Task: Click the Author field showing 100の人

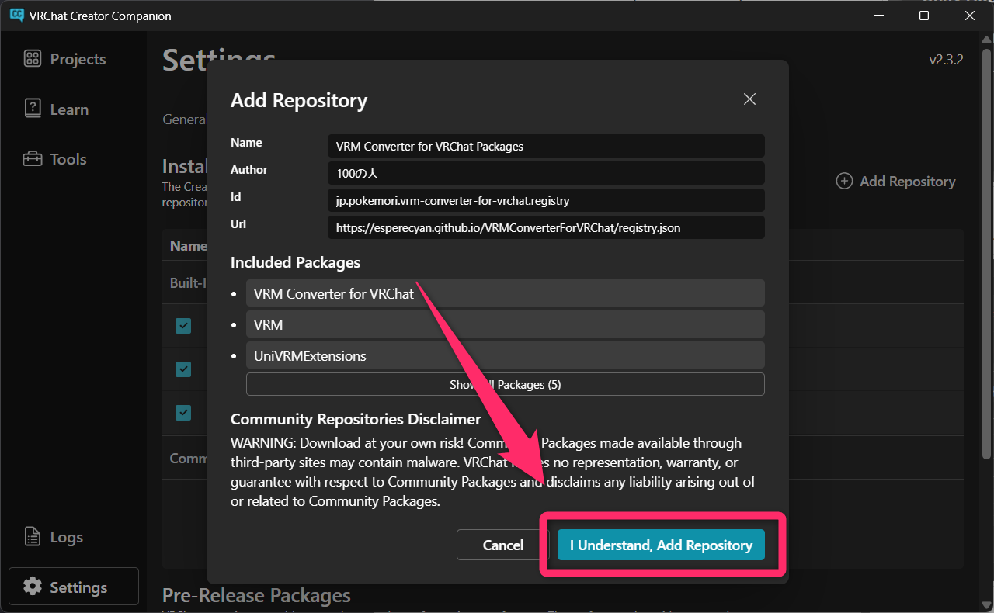Action: coord(546,173)
